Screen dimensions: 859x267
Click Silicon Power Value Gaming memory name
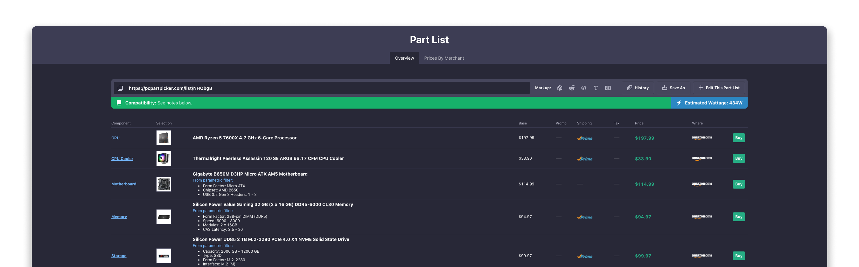pyautogui.click(x=273, y=205)
